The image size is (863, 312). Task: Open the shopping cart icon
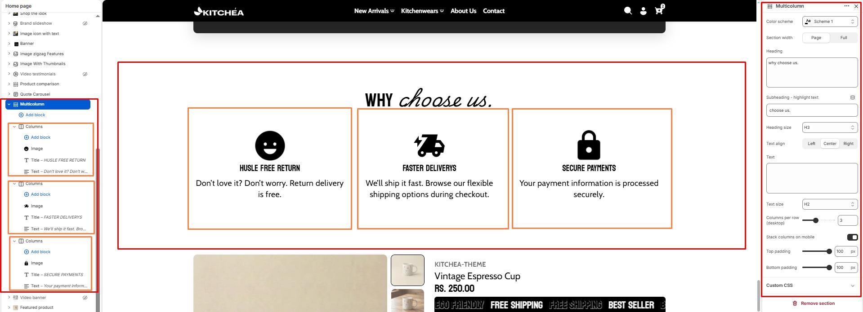click(x=659, y=10)
